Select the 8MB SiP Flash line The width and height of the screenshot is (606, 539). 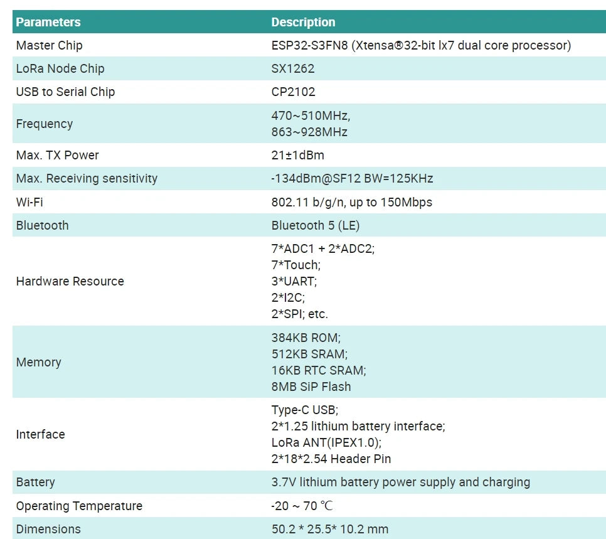(x=311, y=387)
